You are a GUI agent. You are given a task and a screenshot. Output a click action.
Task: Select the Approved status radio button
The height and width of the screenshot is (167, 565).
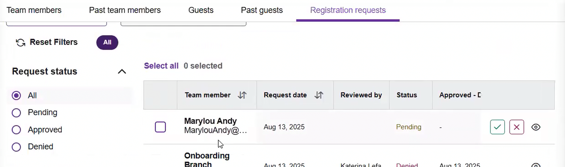(16, 130)
